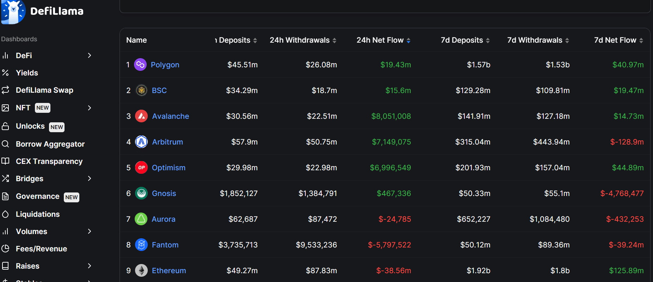This screenshot has width=653, height=282.
Task: Open the Yields dashboard
Action: [x=27, y=73]
